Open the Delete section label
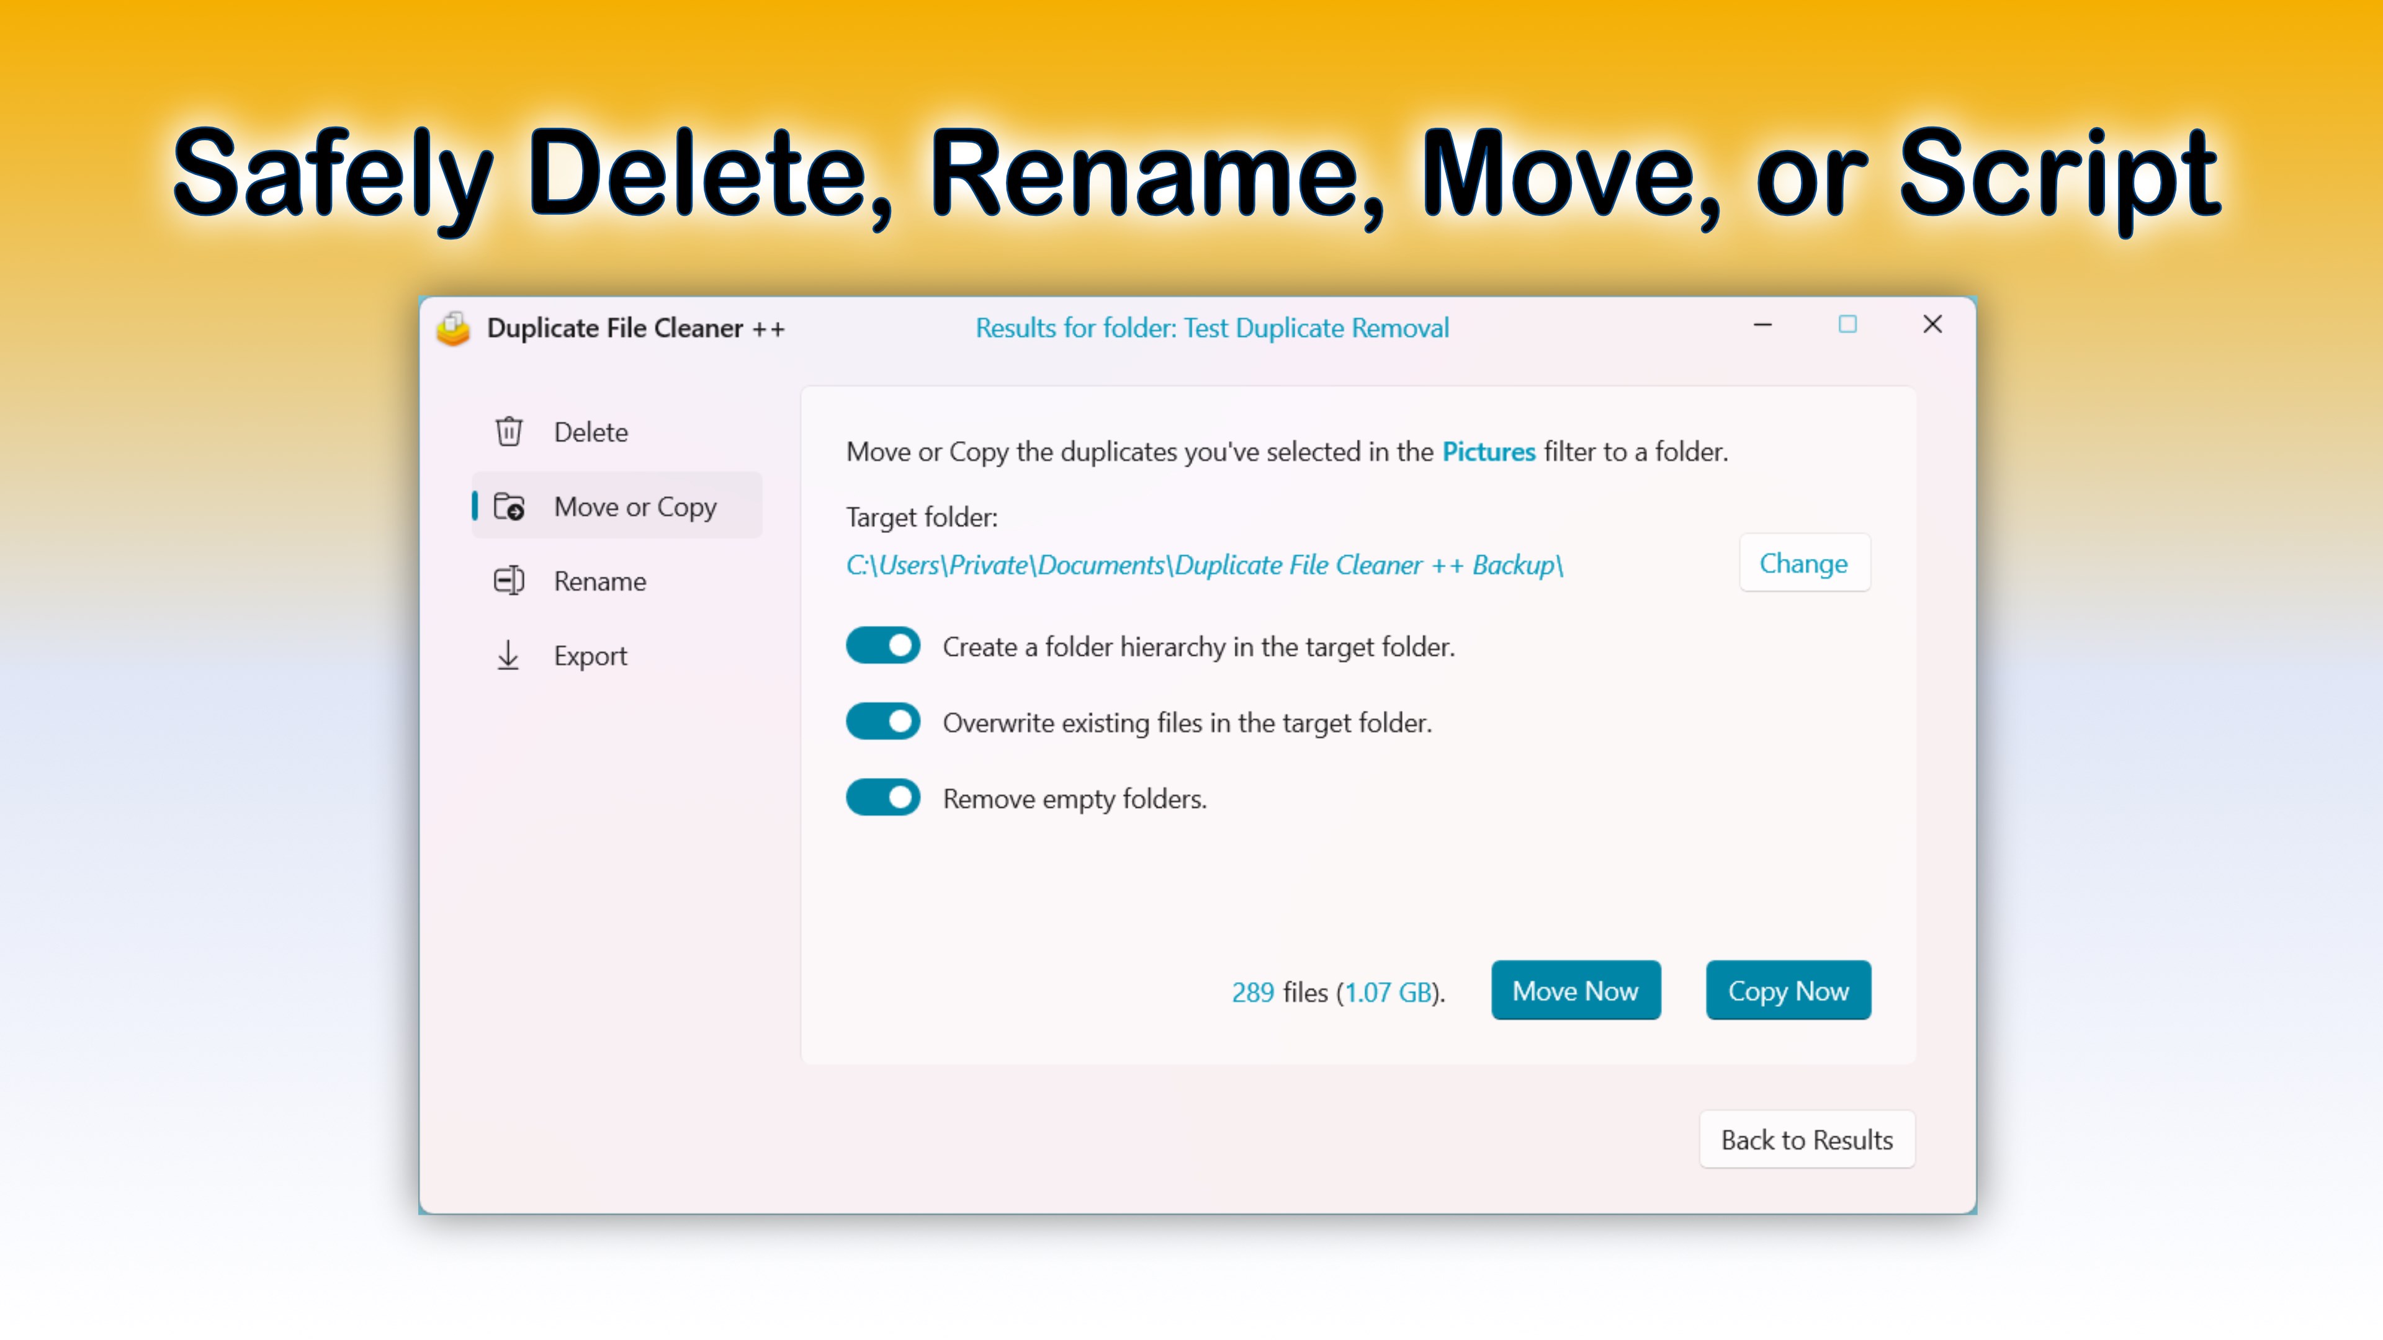Screen dimensions: 2383x1340 [590, 432]
